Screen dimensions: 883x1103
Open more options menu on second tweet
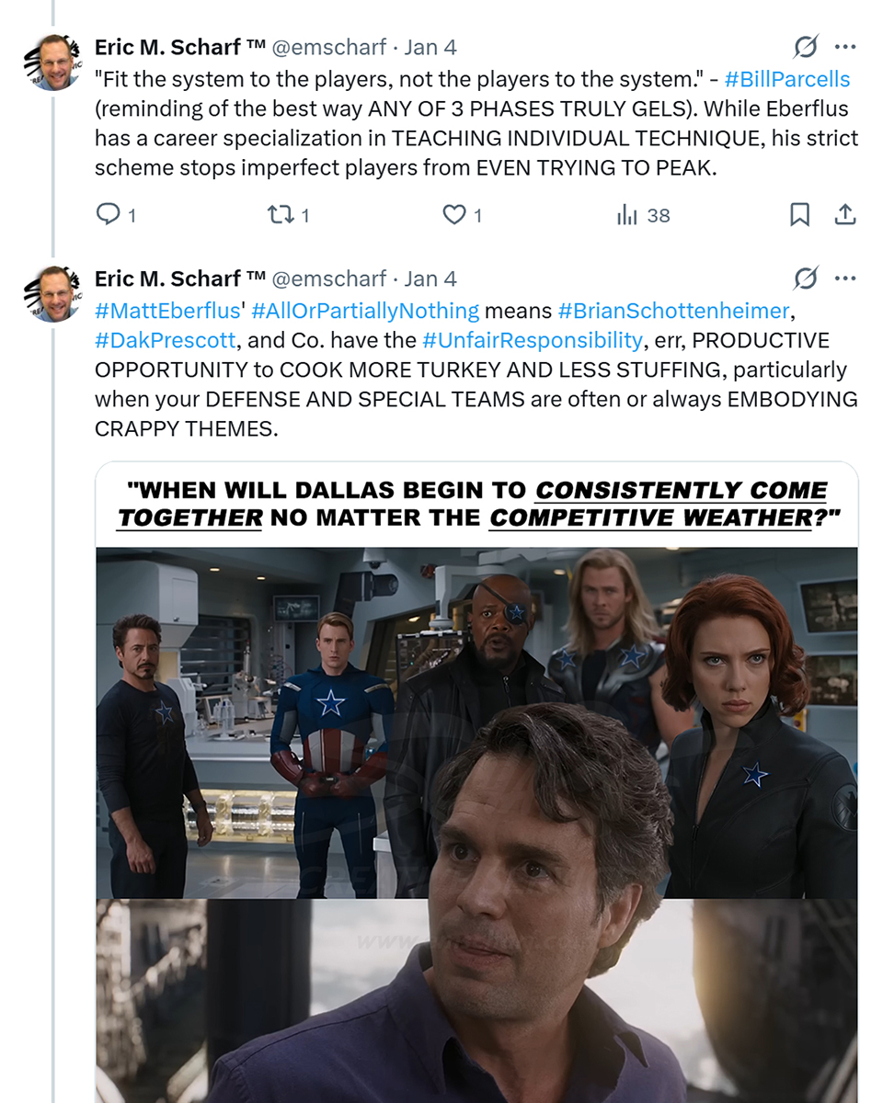tap(844, 279)
